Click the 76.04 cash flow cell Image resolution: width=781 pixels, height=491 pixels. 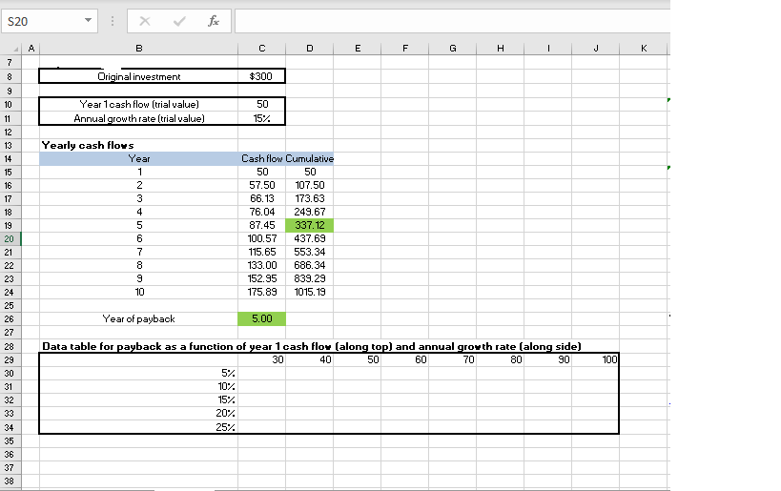click(x=262, y=213)
